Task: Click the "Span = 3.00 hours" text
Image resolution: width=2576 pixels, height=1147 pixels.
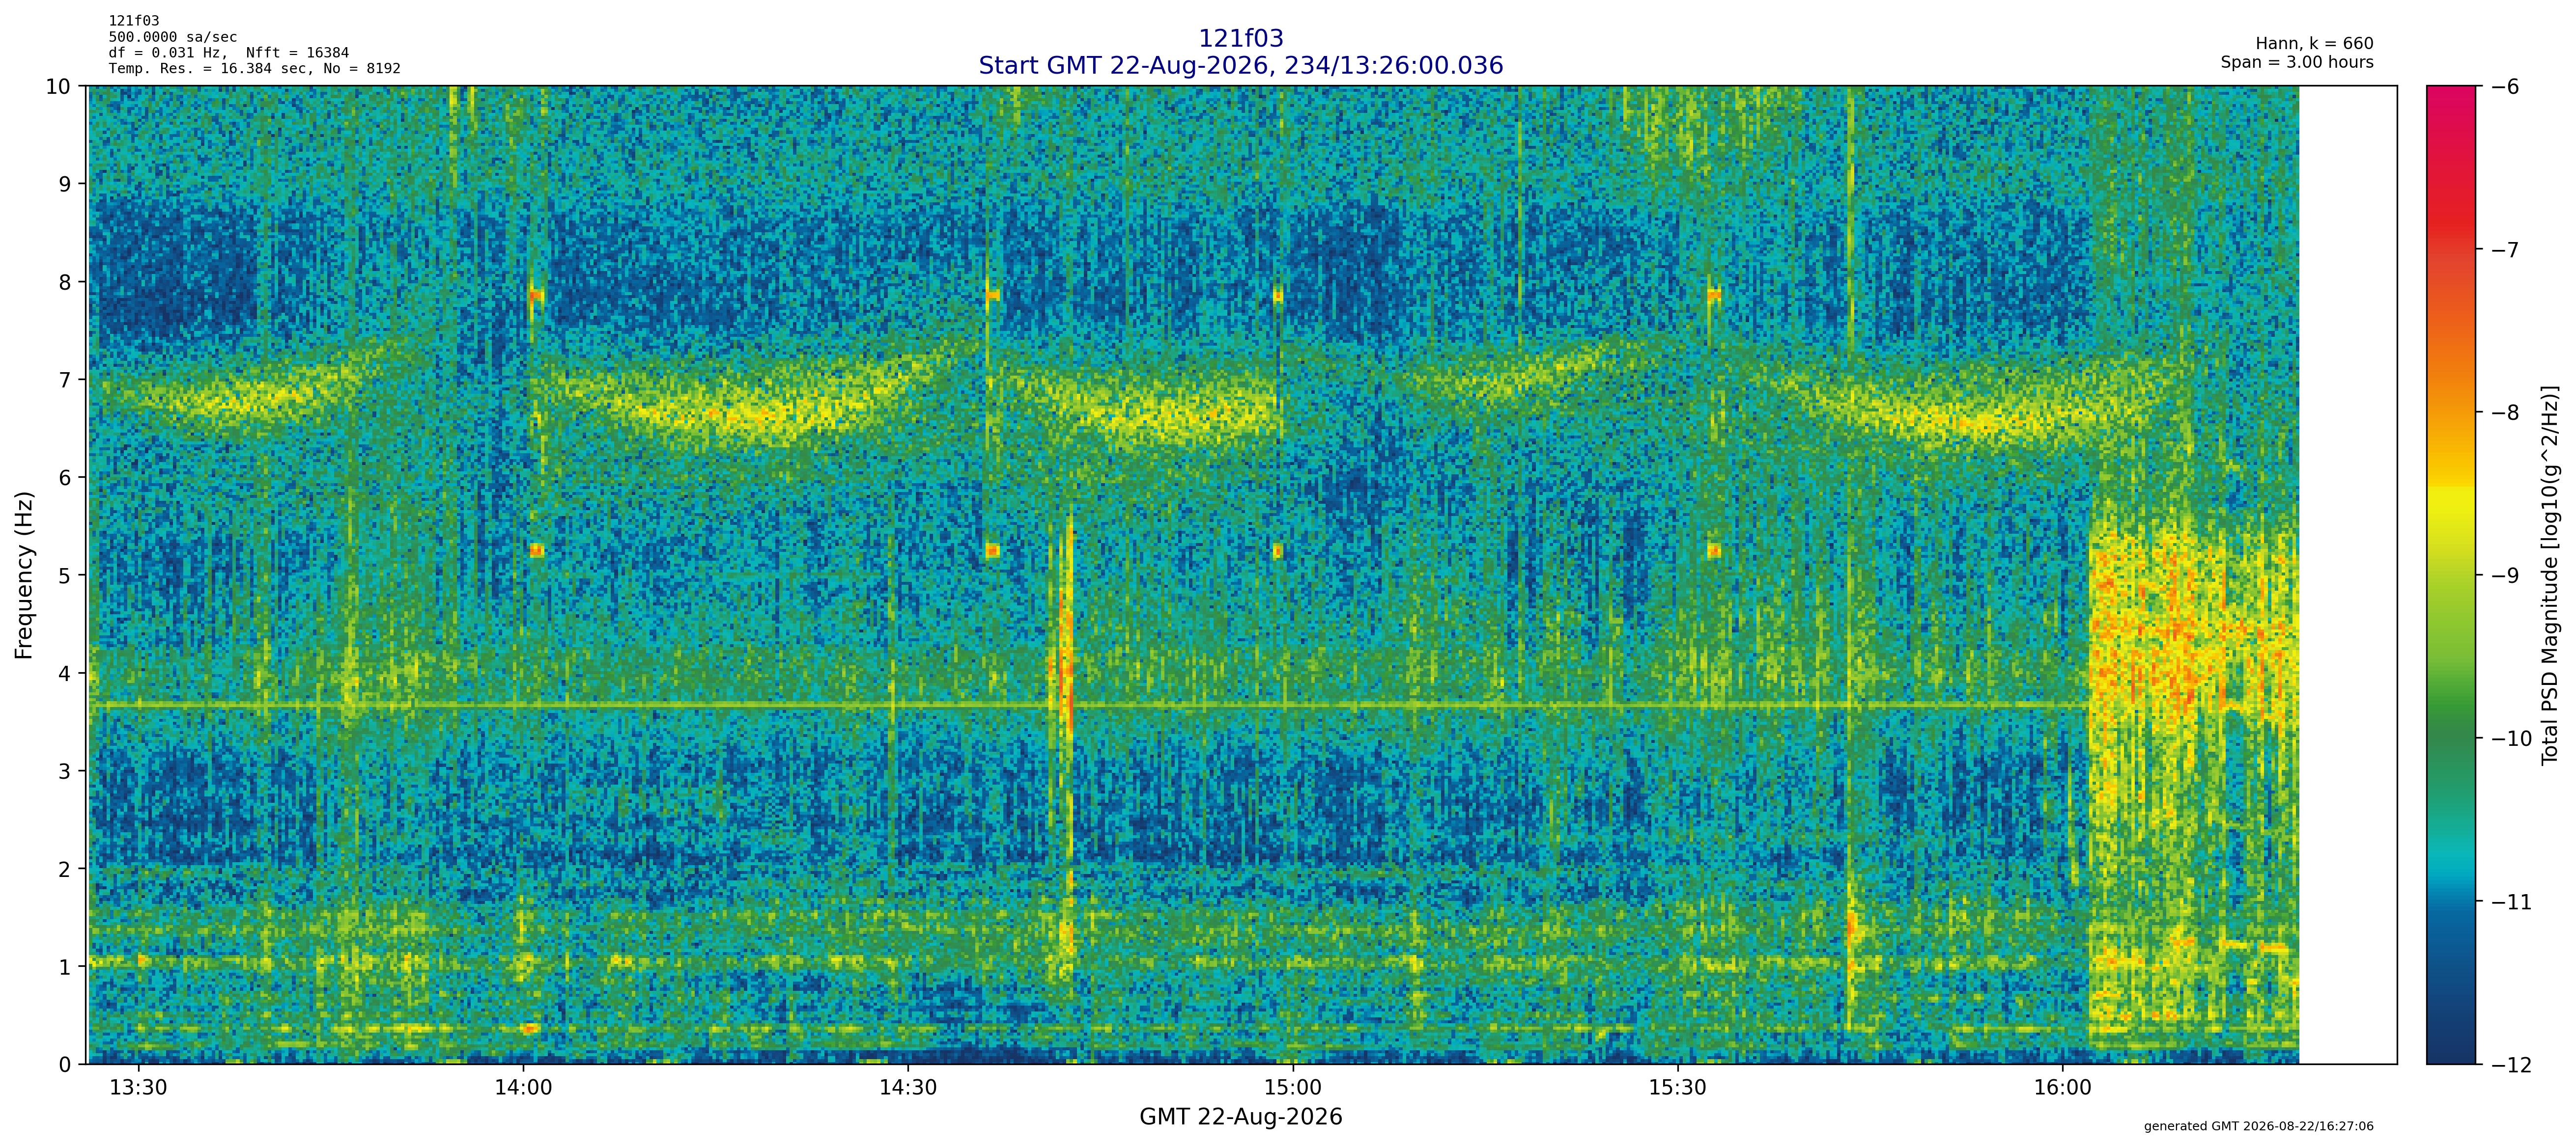Action: tap(2297, 62)
